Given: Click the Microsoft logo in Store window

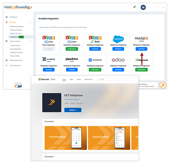Looking at the screenshot, I should pyautogui.click(x=44, y=79).
